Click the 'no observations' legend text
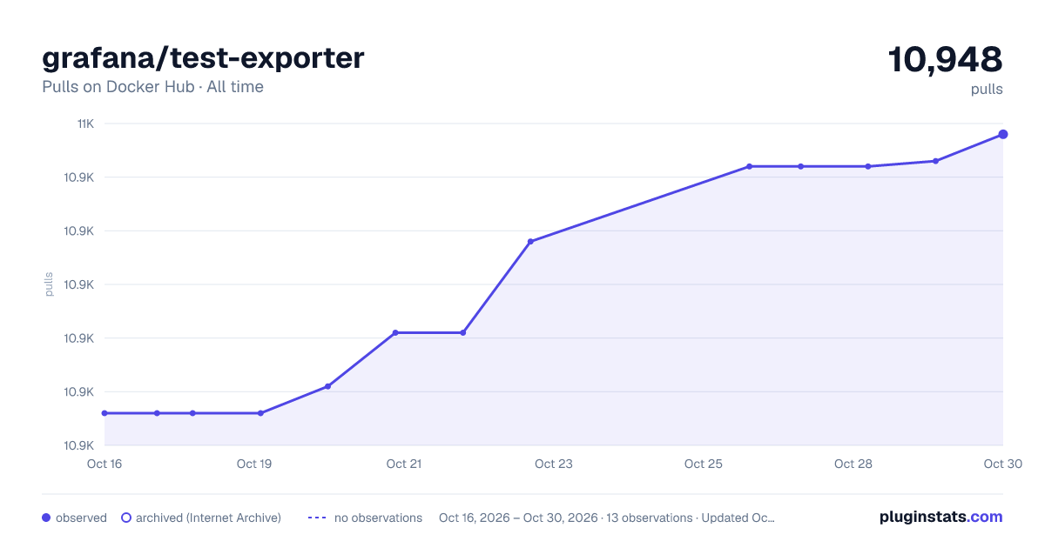The image size is (1045, 548). pyautogui.click(x=378, y=518)
